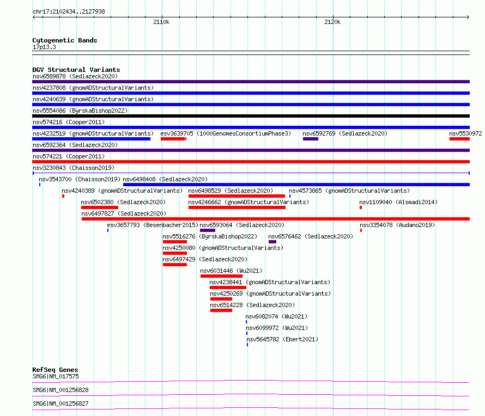This screenshot has width=485, height=416.
Task: Select the nsv6497429 (Sedlazeck2020) label
Action: point(205,259)
